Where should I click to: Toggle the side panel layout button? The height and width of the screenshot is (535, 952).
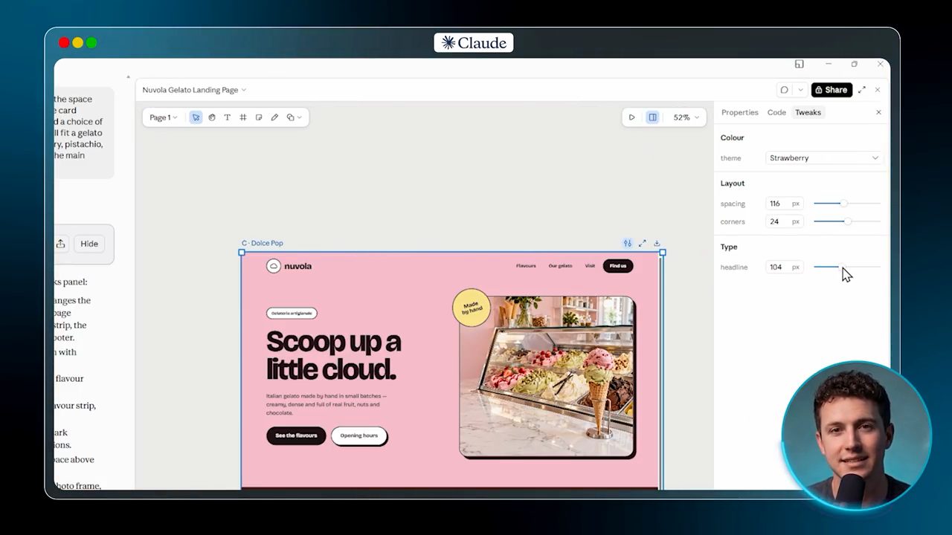(x=652, y=117)
